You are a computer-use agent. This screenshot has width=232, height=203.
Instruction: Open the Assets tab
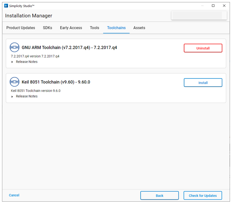(139, 28)
